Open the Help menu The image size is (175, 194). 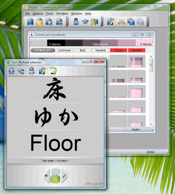click(88, 14)
